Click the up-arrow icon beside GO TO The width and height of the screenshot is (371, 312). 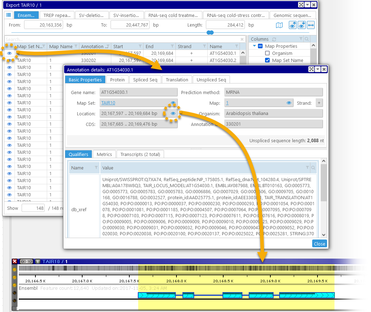(x=38, y=261)
